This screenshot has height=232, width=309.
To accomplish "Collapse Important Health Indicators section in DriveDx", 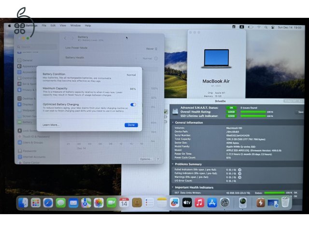I will pyautogui.click(x=173, y=188).
